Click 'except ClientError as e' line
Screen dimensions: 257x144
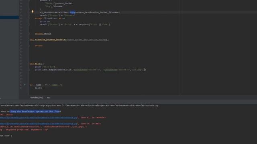point(50,18)
